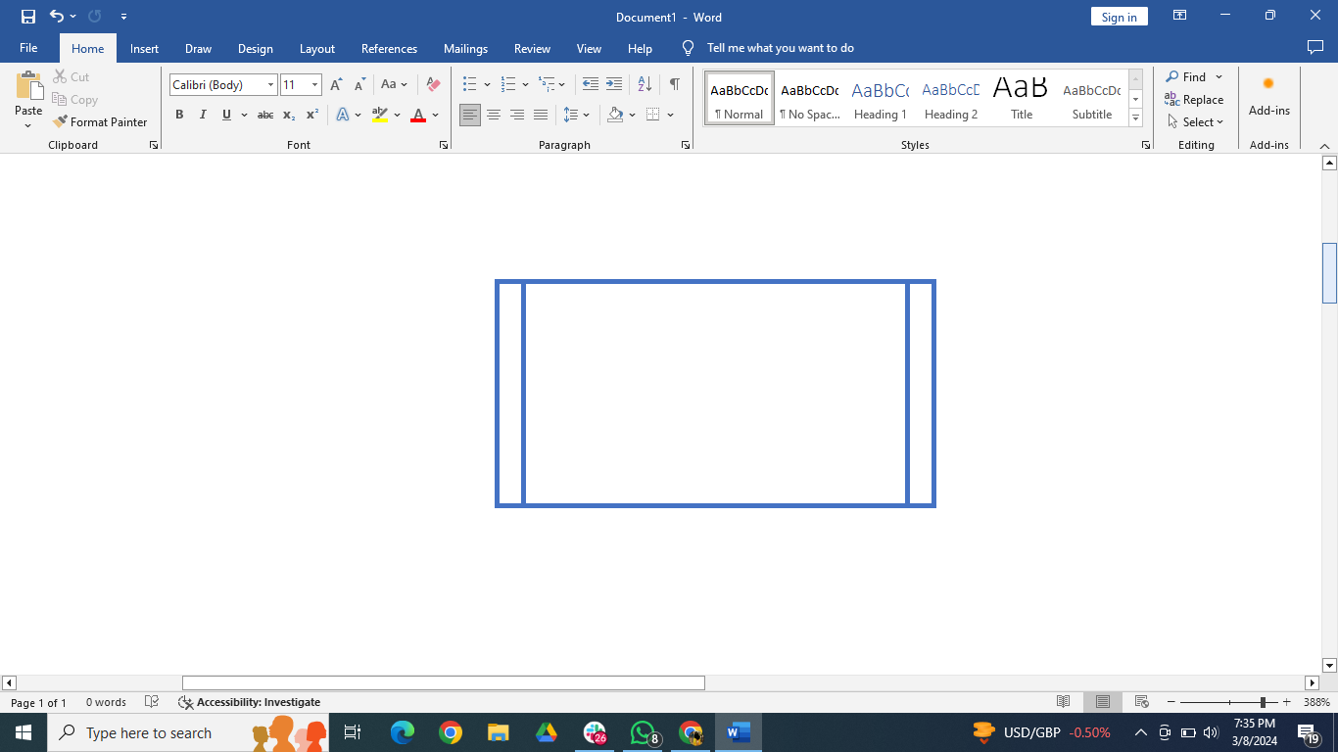Apply the Title style

(1021, 99)
